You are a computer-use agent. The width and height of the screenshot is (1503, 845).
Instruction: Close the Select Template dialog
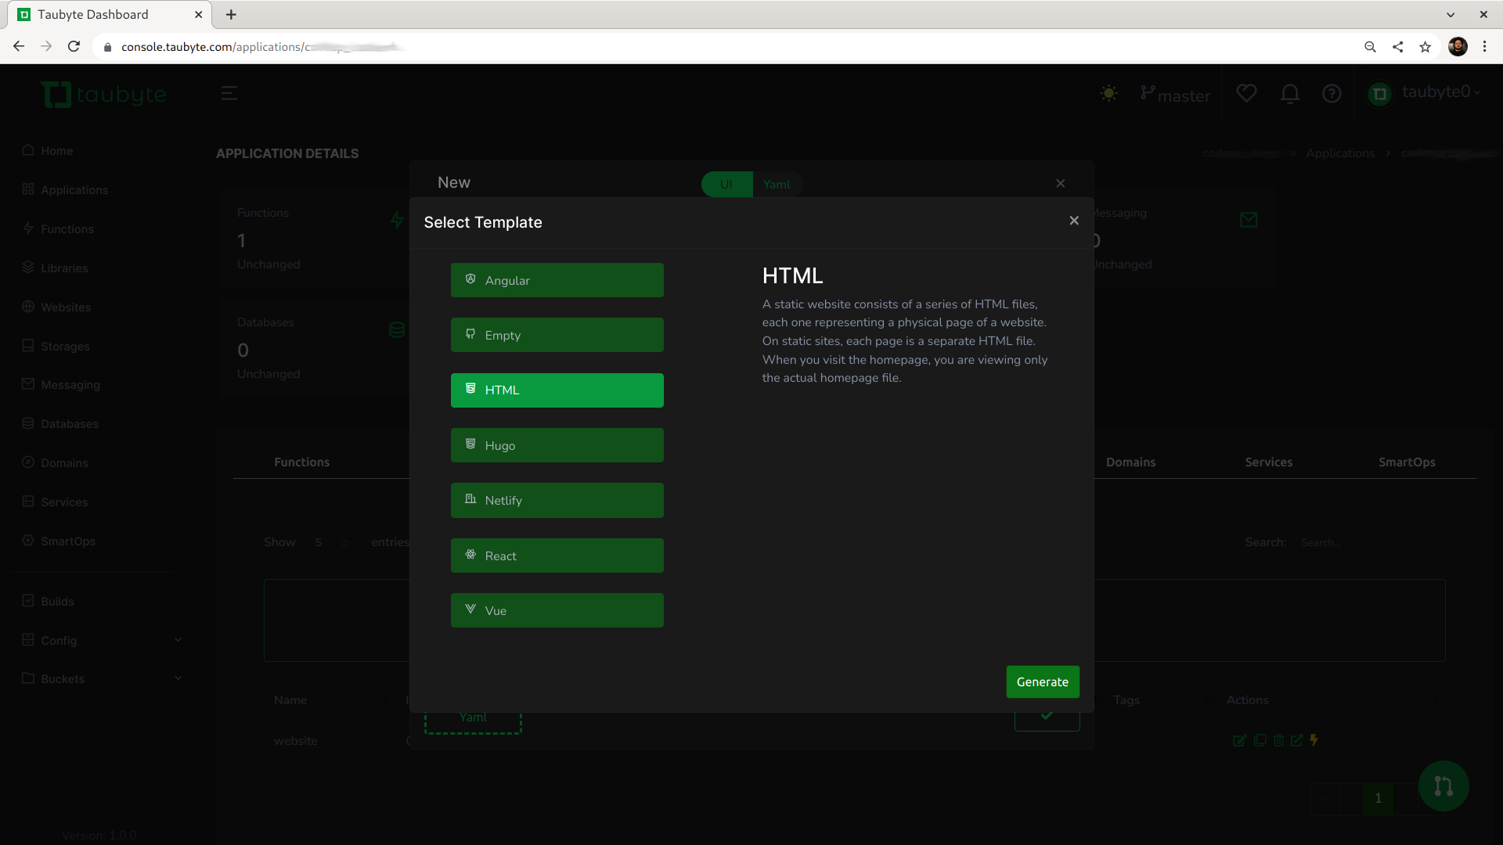coord(1074,221)
